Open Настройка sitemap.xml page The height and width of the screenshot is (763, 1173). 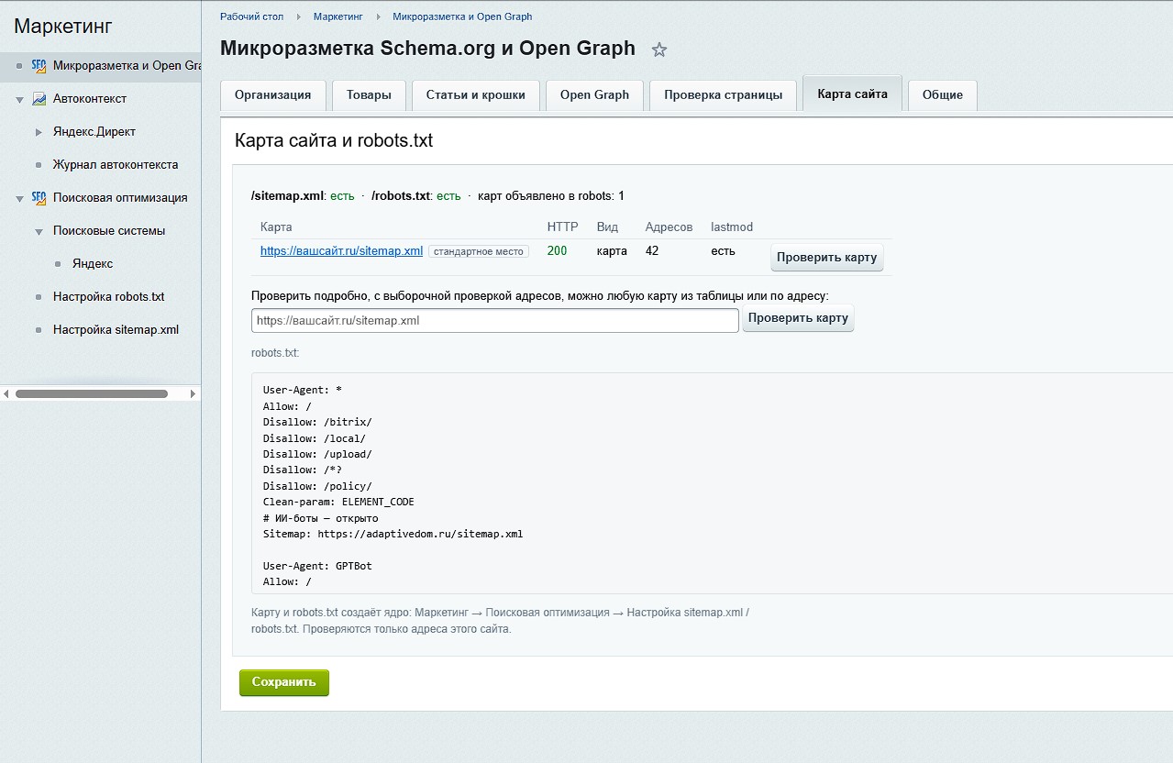(116, 329)
